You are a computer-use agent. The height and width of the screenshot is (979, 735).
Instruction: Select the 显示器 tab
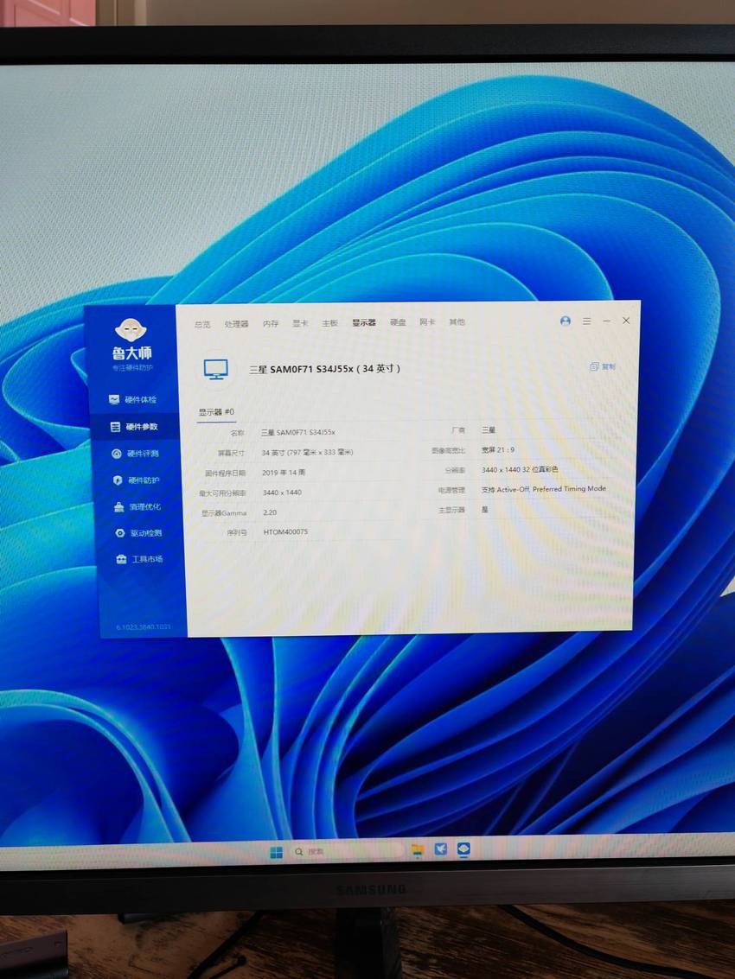(364, 322)
